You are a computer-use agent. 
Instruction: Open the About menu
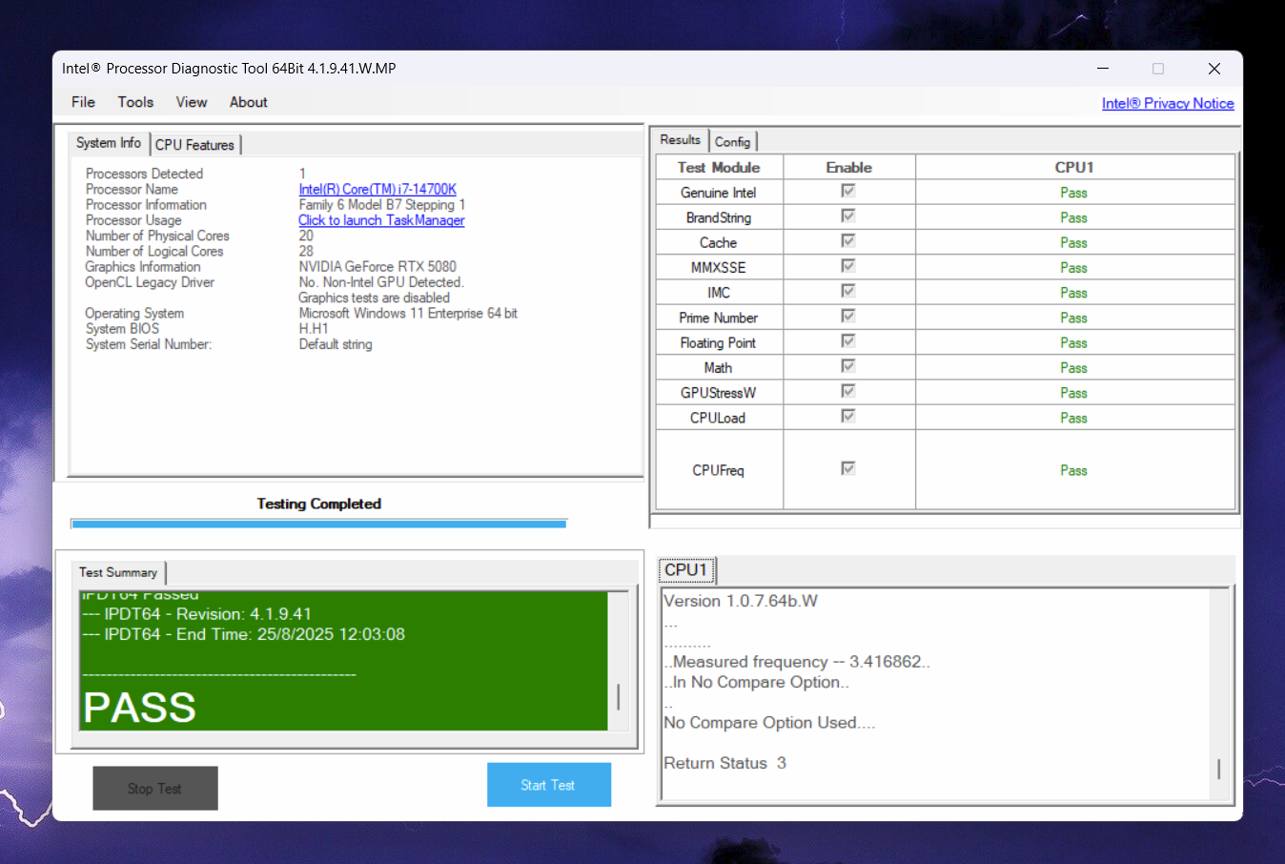pyautogui.click(x=248, y=102)
